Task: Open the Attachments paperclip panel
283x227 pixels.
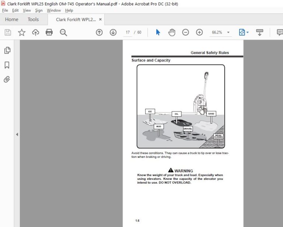Action: (x=7, y=79)
